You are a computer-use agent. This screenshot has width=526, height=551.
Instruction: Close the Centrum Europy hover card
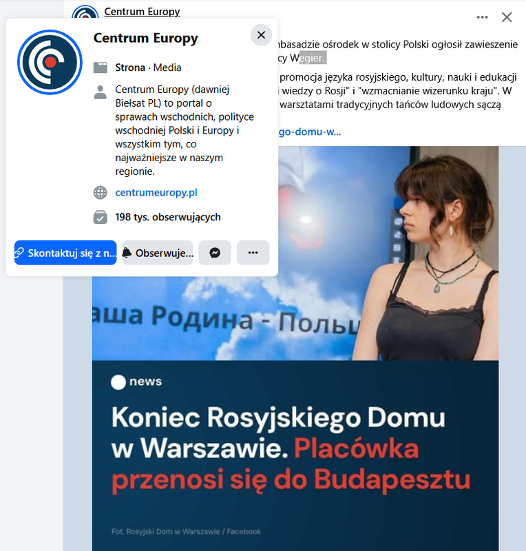point(261,35)
